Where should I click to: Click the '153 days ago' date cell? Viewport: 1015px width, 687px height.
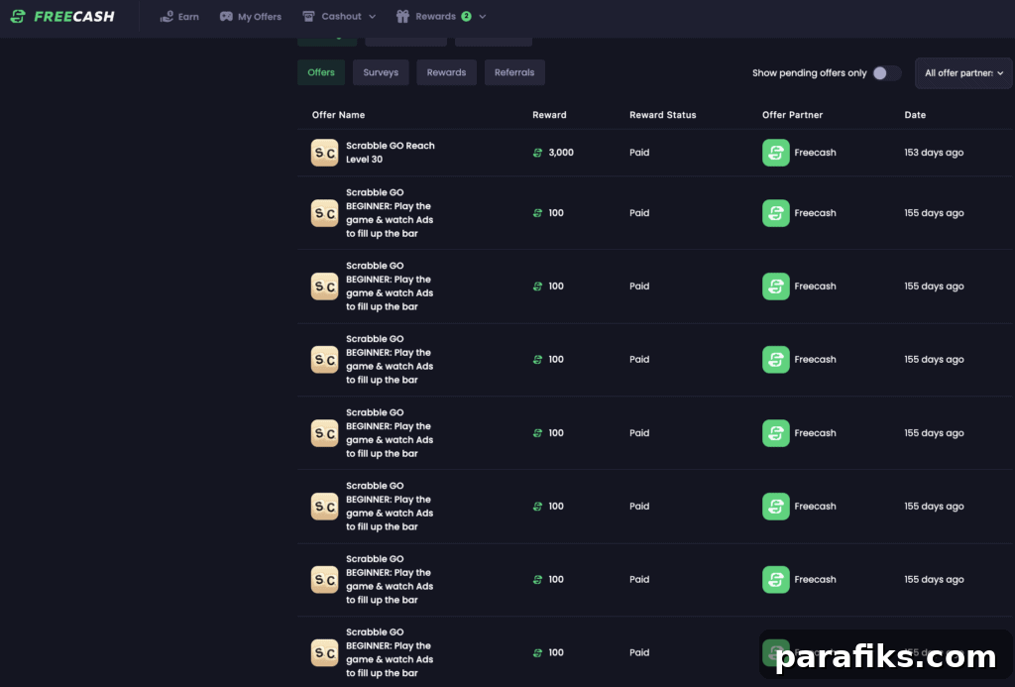coord(934,153)
